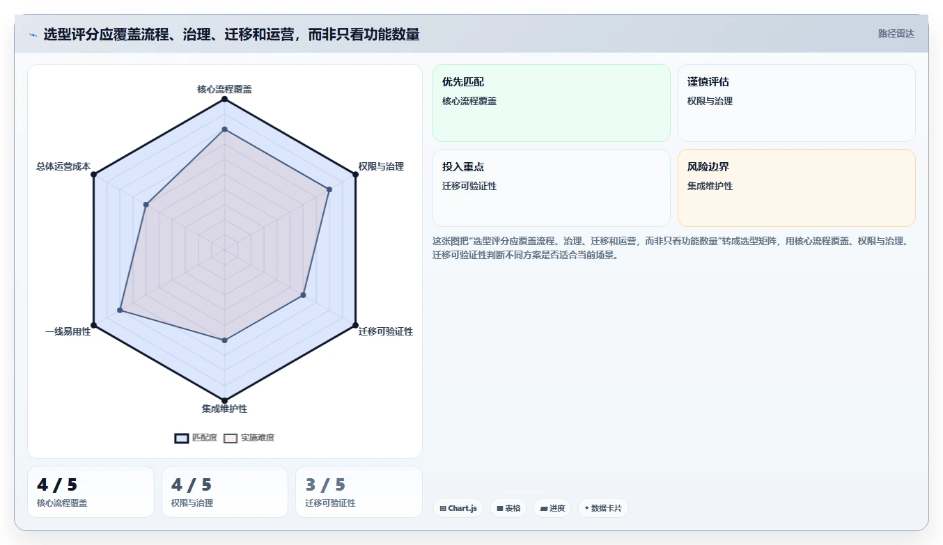Click the inner 实施难度 point on 迁移可验证性 axis
943x545 pixels.
tap(303, 295)
